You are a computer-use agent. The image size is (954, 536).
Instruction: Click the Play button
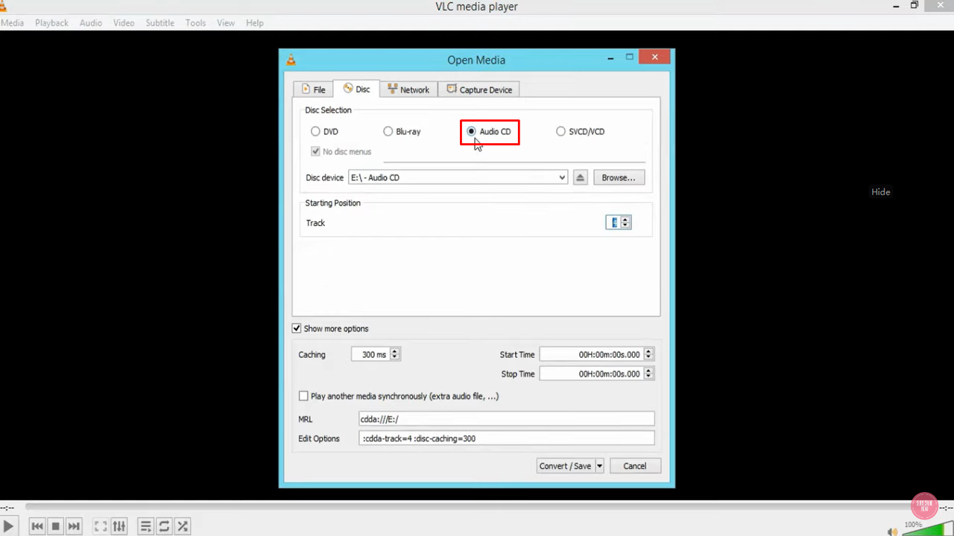point(8,526)
